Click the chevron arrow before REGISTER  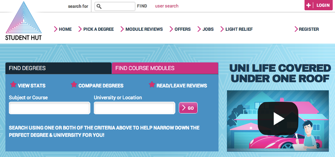coord(296,29)
